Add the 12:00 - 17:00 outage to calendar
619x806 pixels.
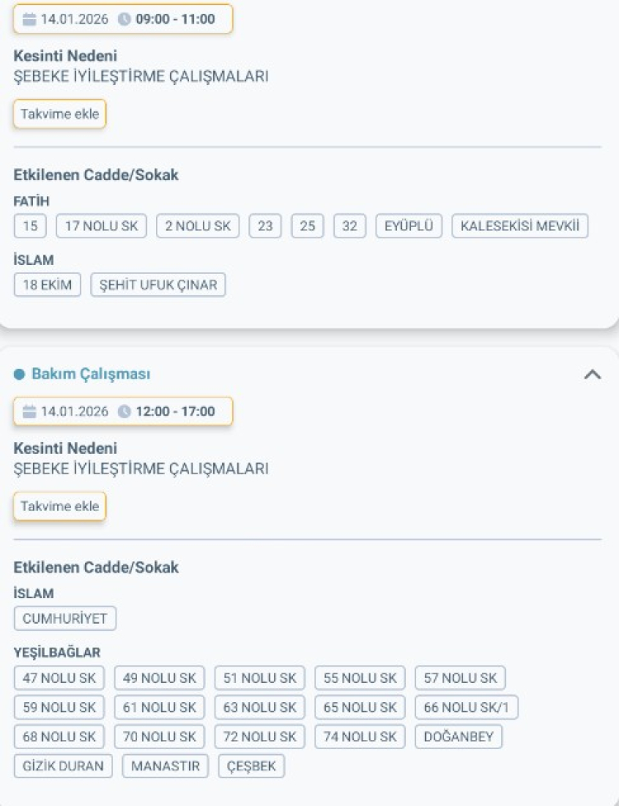(x=59, y=507)
